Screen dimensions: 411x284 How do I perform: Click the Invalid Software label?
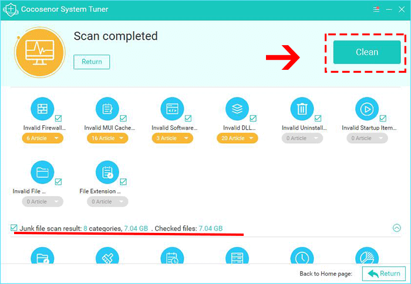pyautogui.click(x=174, y=128)
